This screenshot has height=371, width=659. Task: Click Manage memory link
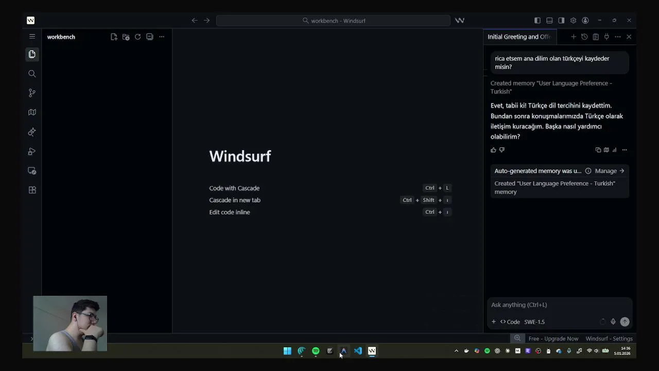[x=610, y=171]
